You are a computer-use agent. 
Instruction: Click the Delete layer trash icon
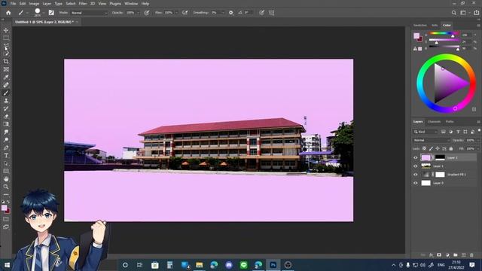point(472,255)
